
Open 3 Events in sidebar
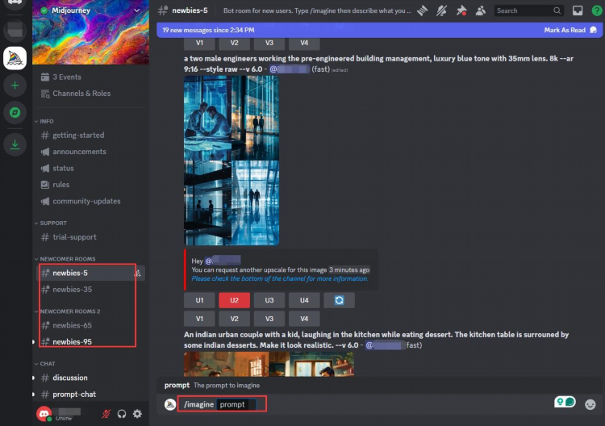click(x=90, y=77)
